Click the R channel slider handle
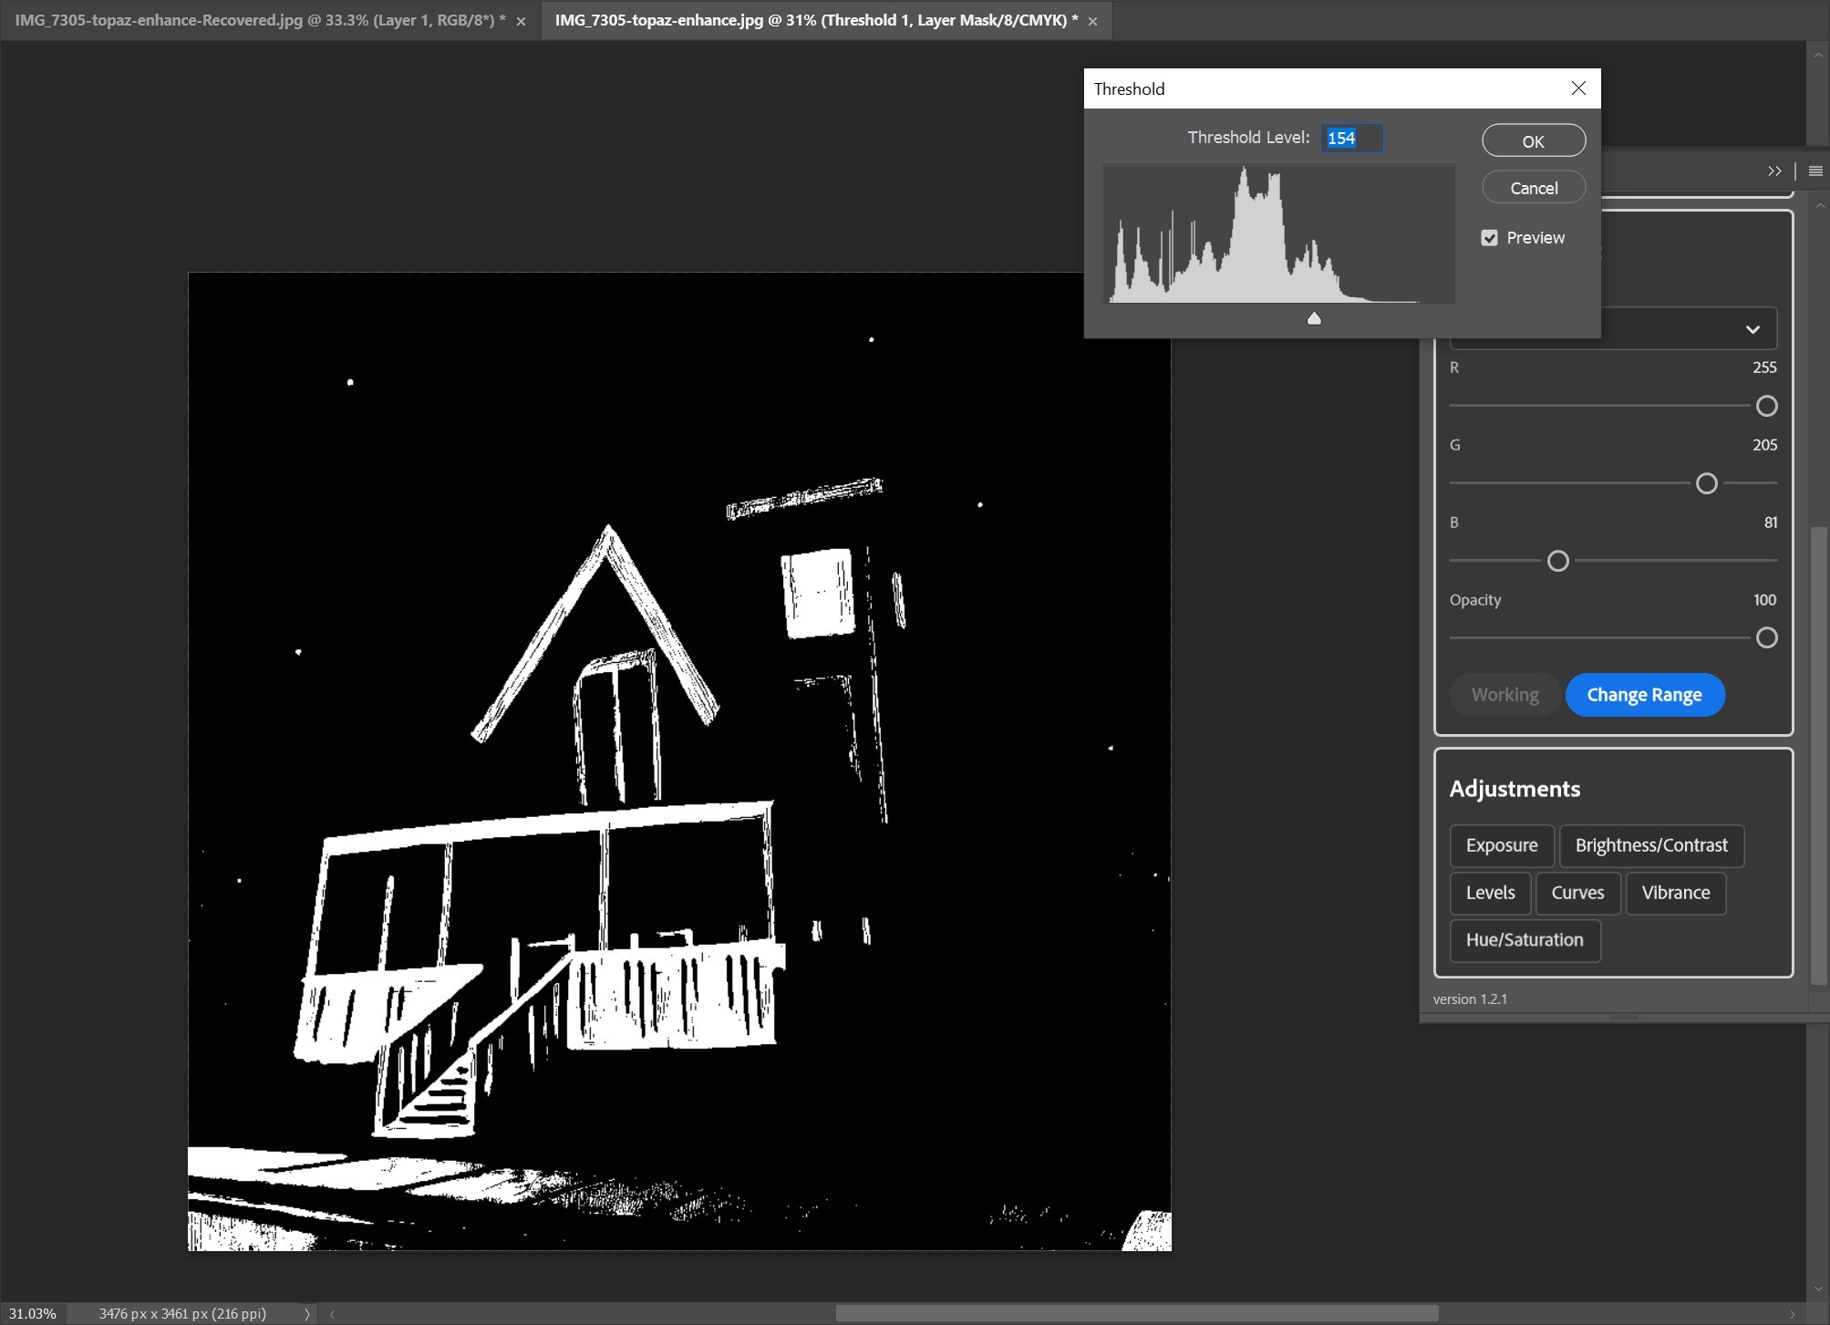The width and height of the screenshot is (1830, 1325). point(1766,406)
